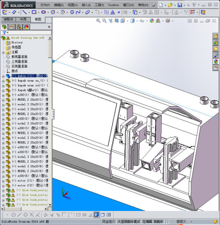Select the Spline sketch tool
This screenshot has width=220, height=225.
tap(78, 12)
